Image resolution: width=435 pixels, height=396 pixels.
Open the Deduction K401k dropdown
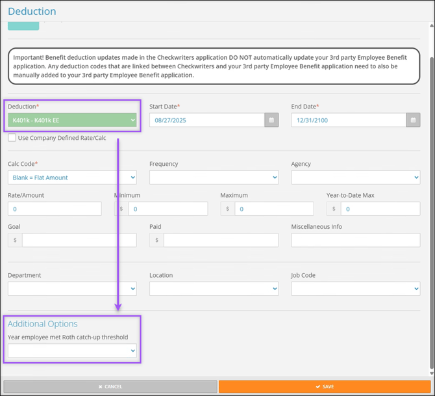72,120
